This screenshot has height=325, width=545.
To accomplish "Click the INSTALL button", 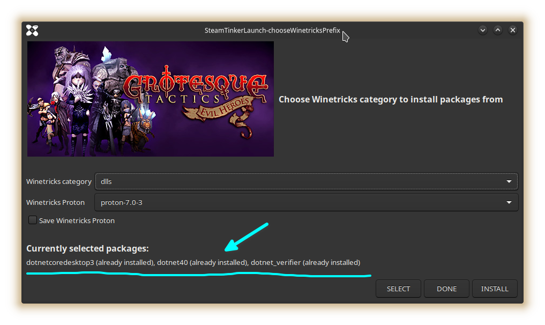I will coord(495,289).
